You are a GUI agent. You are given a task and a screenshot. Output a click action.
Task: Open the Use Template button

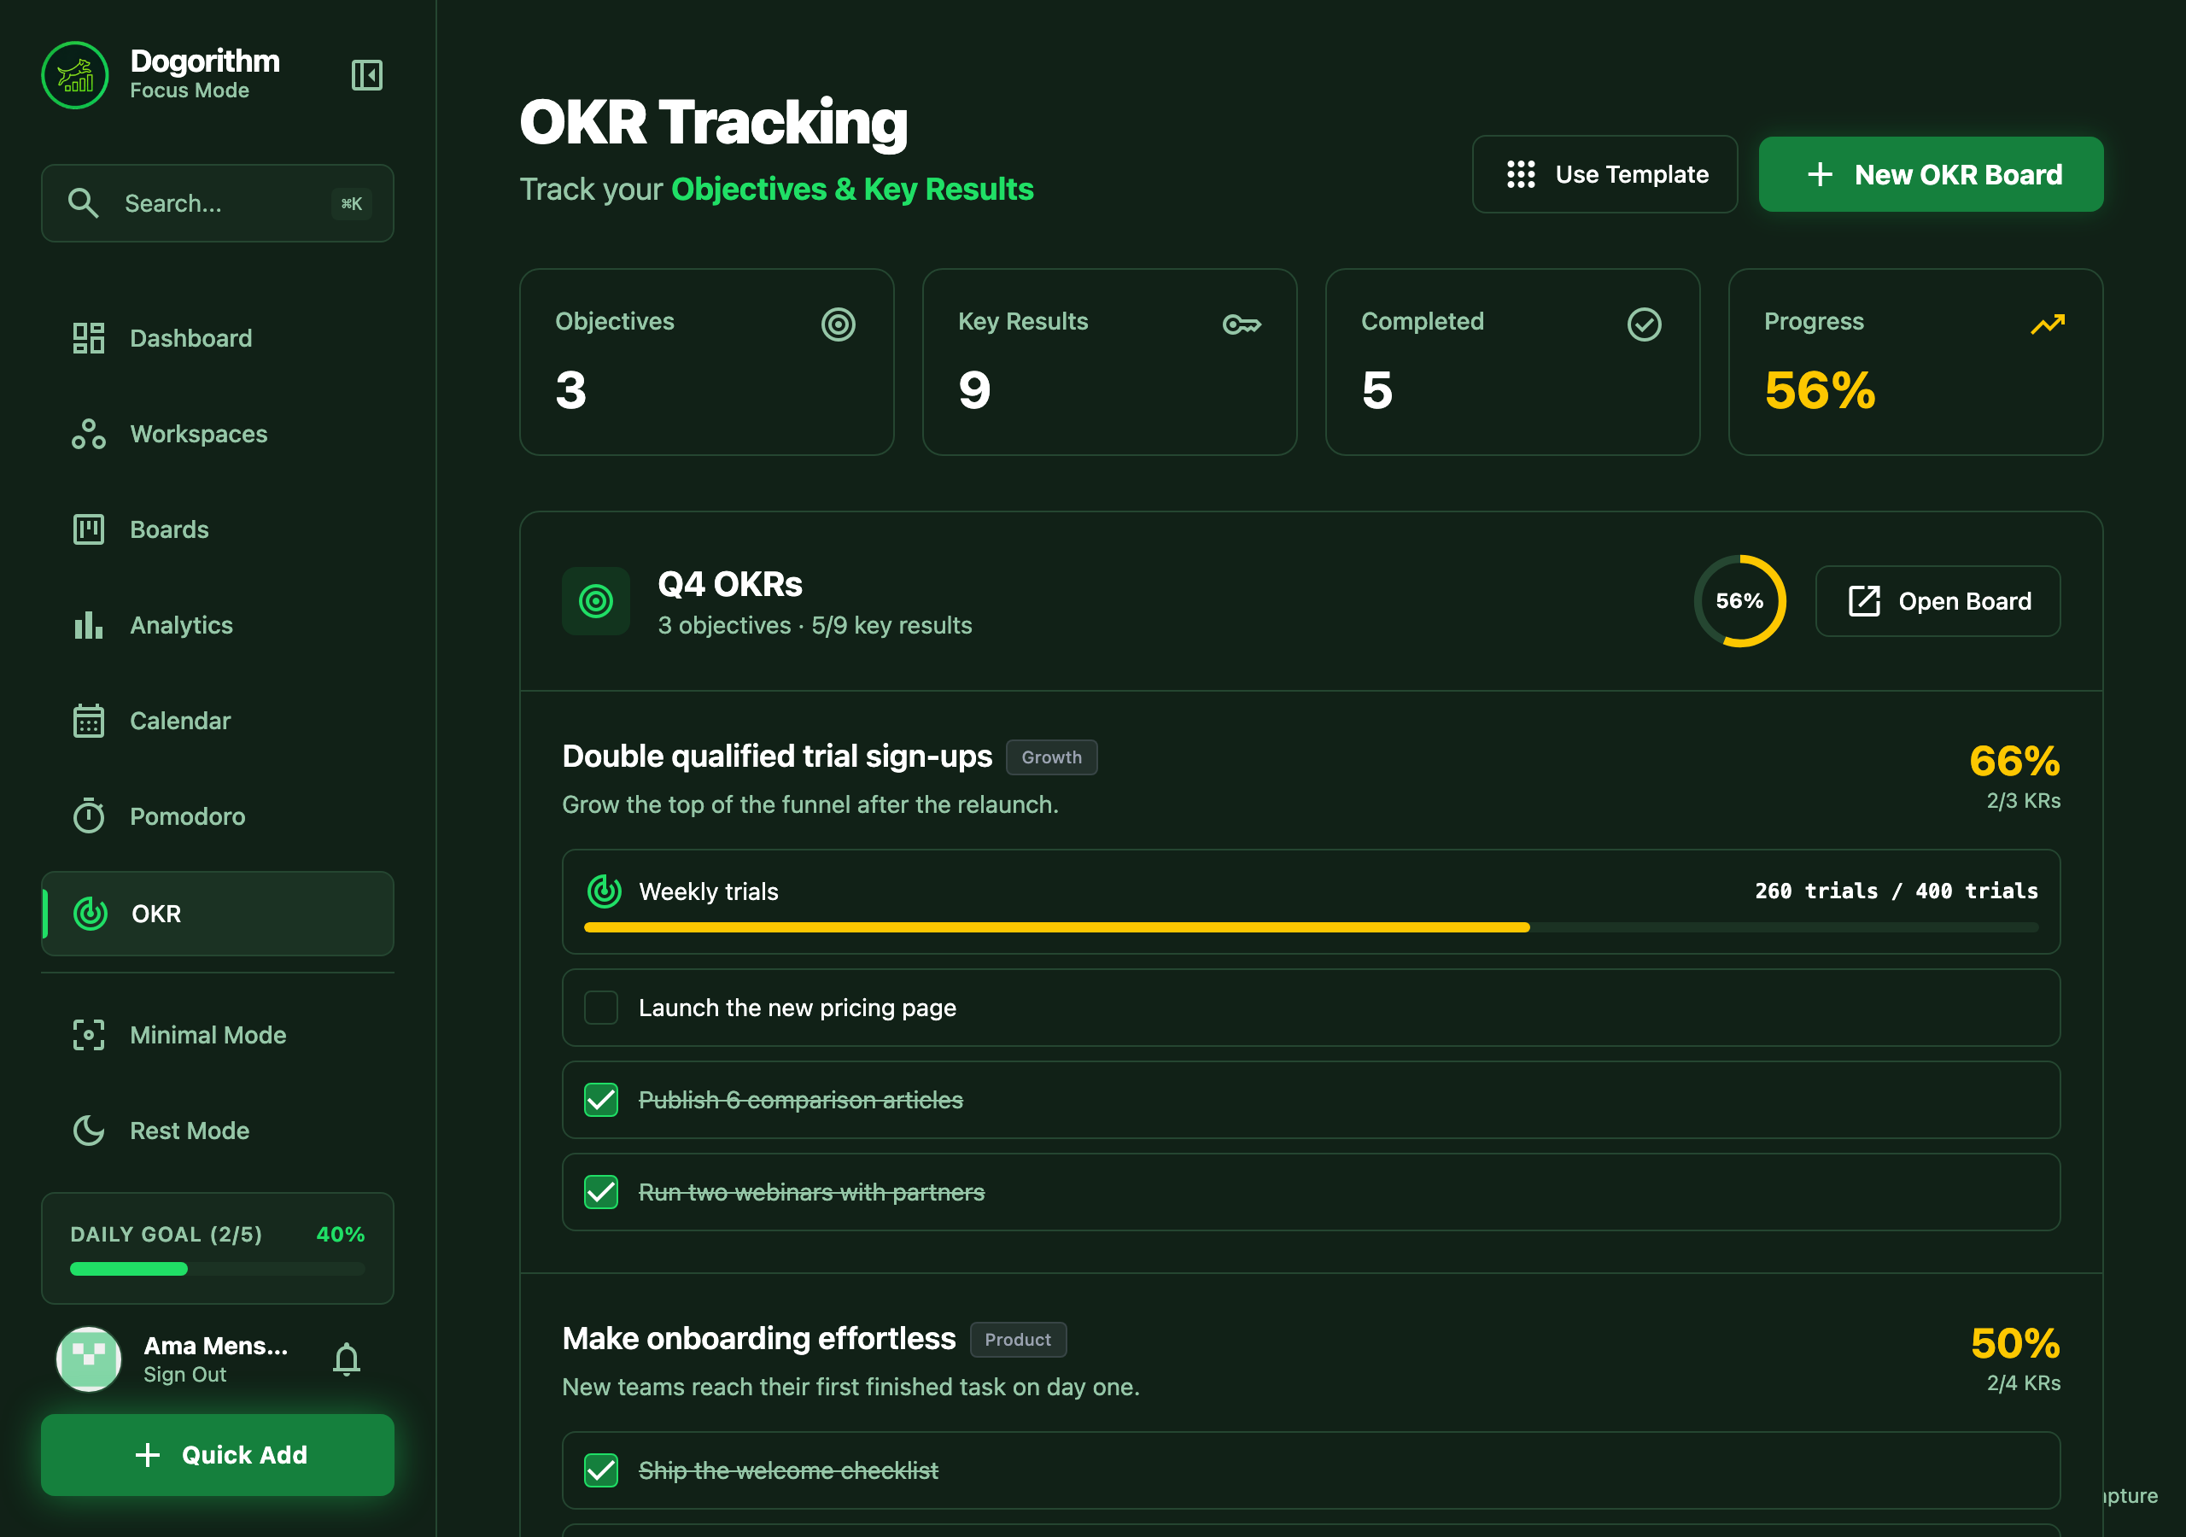pos(1604,174)
